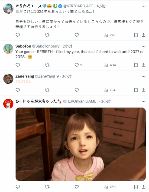Open more options on KIRICARD_ACE's tweet

144,6
